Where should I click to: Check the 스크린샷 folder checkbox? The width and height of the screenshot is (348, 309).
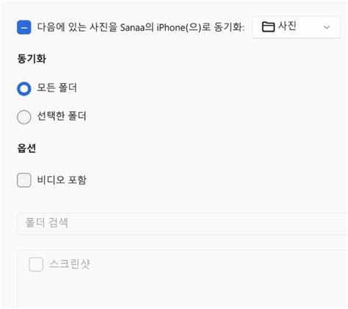(x=36, y=264)
